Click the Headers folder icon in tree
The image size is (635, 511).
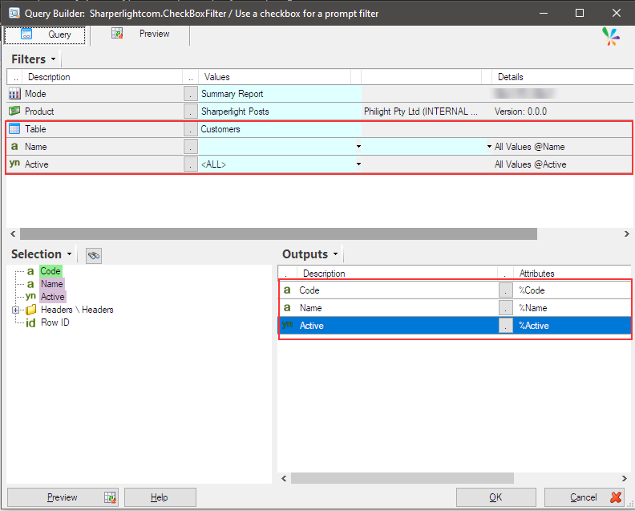coord(30,310)
